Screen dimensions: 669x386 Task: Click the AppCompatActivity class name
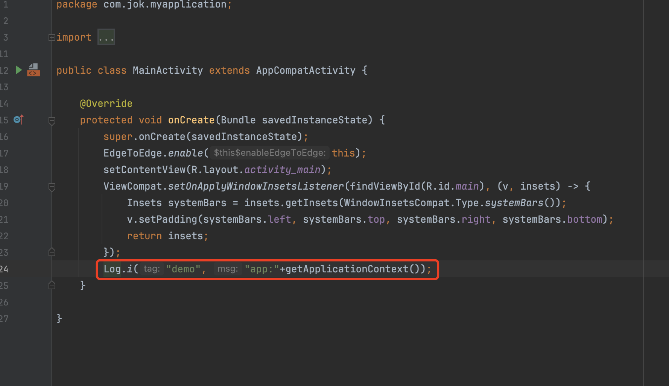[306, 70]
